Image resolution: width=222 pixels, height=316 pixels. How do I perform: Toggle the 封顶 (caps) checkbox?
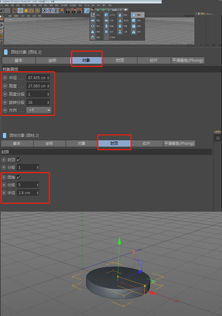[19, 159]
